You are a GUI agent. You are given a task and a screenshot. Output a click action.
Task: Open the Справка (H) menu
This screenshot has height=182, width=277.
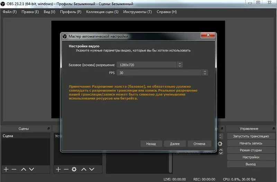pos(167,12)
